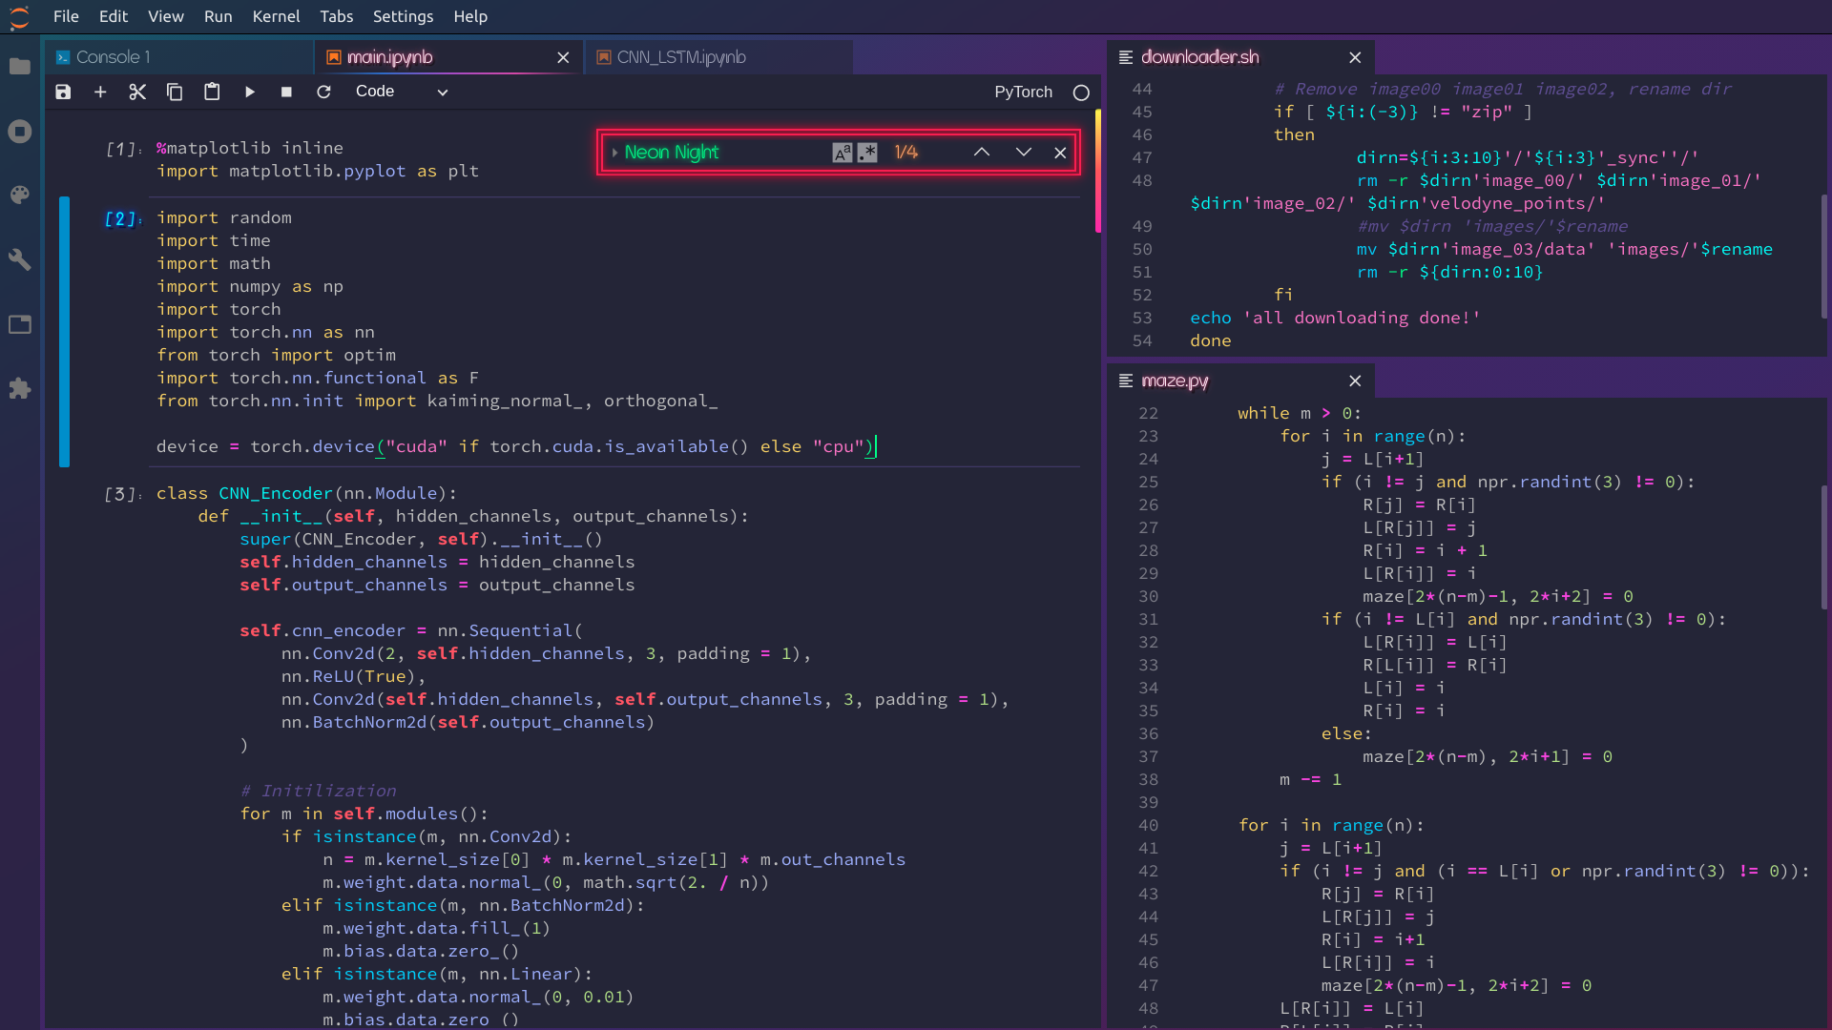The image size is (1832, 1030).
Task: Open the extension manager puzzle icon
Action: (20, 389)
